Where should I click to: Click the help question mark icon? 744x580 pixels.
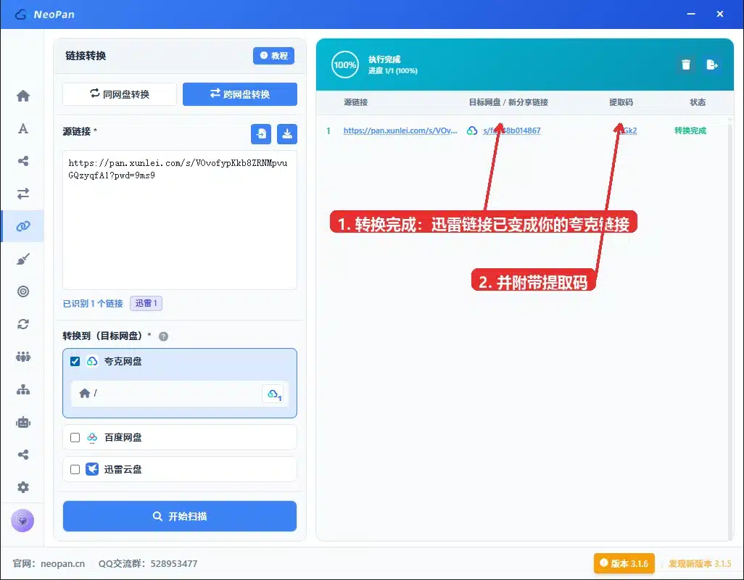(x=163, y=336)
